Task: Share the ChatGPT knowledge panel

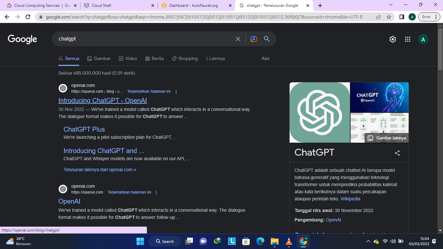Action: tap(397, 153)
